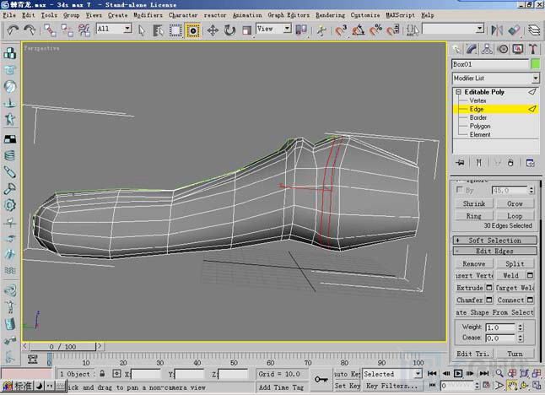
Task: Open Select by Name list icon
Action: (x=158, y=30)
